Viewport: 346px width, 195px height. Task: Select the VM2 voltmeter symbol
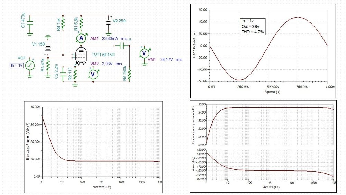(92, 74)
